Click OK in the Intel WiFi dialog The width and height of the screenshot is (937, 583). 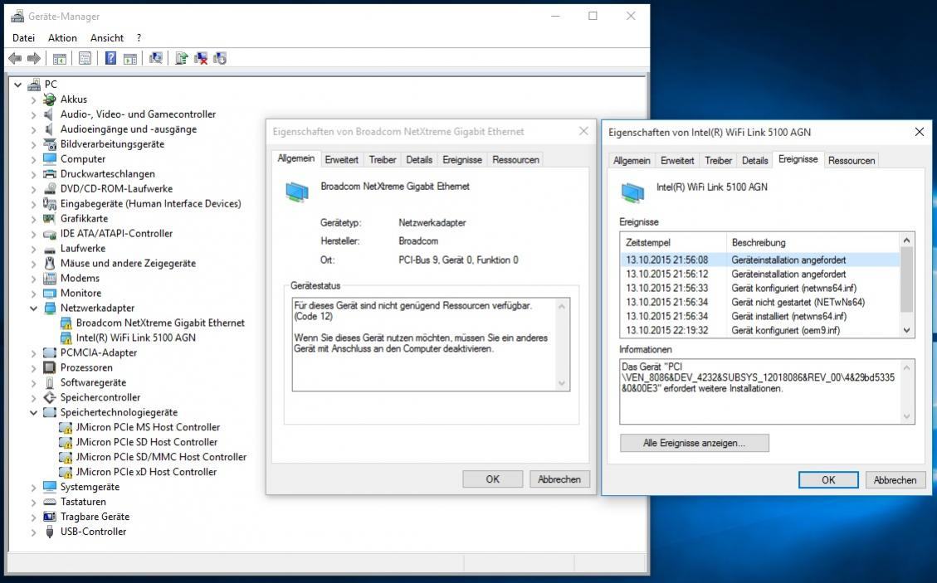(x=828, y=479)
